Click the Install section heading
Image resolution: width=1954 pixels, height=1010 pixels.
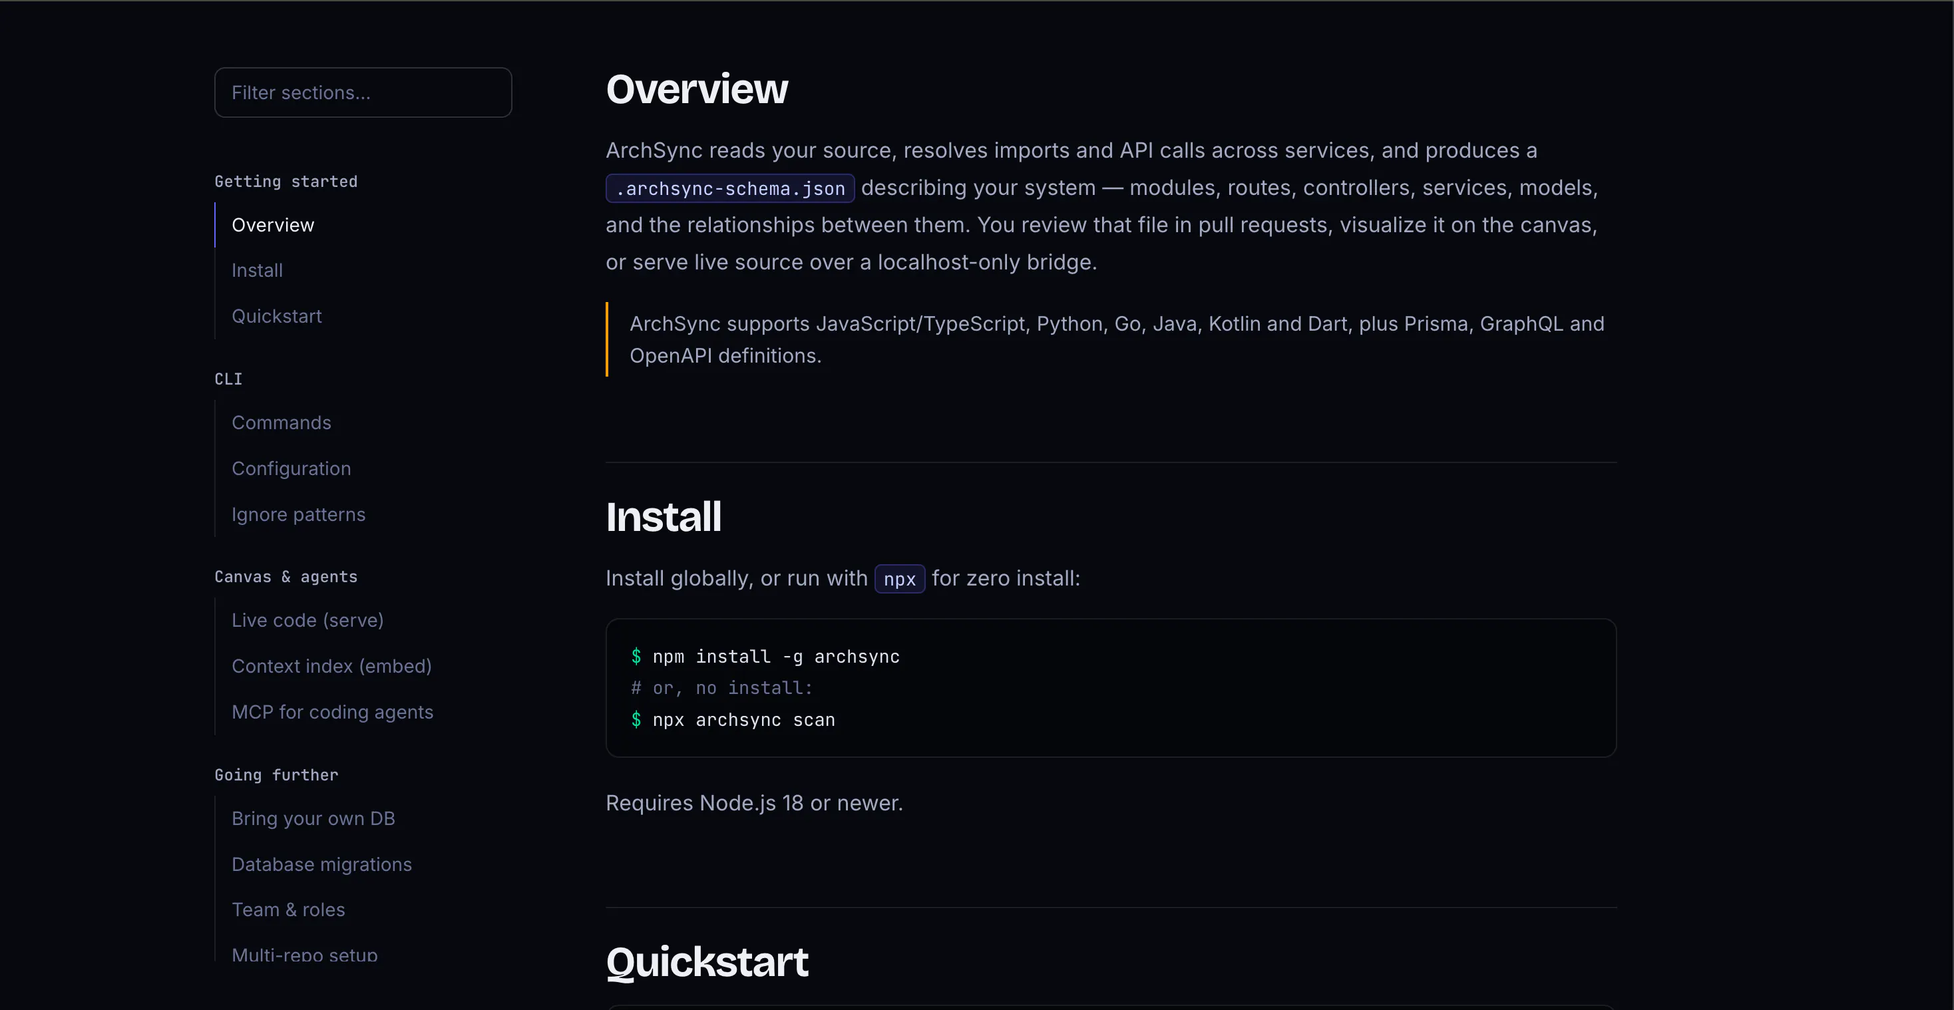[x=663, y=517]
